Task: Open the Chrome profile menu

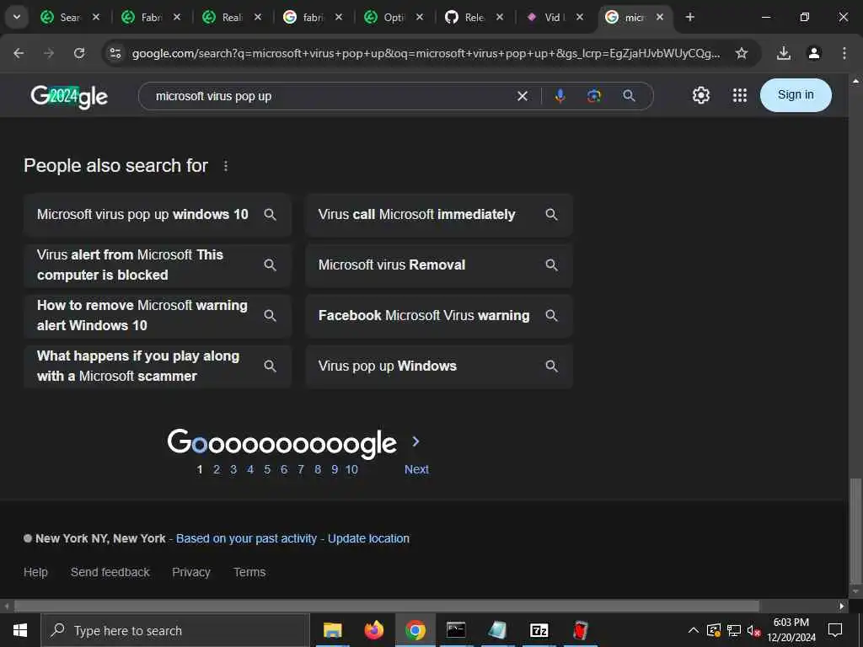Action: pyautogui.click(x=814, y=53)
